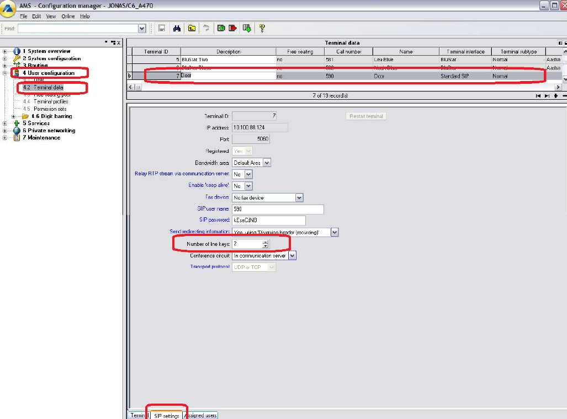This screenshot has height=419, width=567.
Task: Switch to the Assigned users tab
Action: point(200,415)
